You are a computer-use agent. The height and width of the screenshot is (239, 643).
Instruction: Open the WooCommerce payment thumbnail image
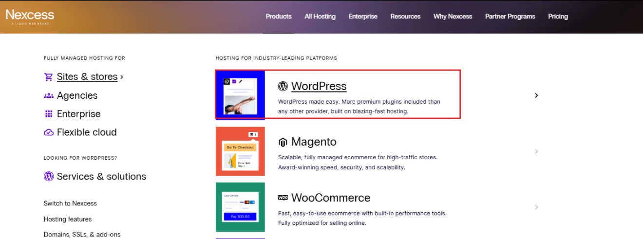click(240, 207)
